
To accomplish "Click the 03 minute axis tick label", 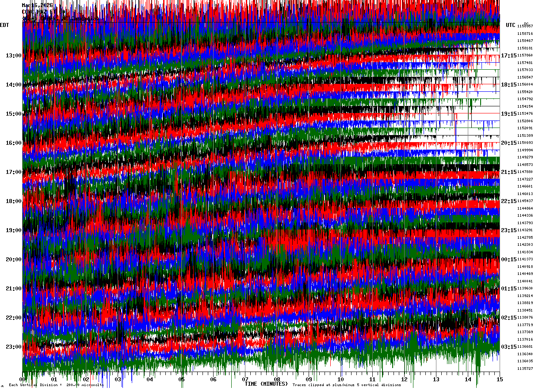I will (x=118, y=379).
